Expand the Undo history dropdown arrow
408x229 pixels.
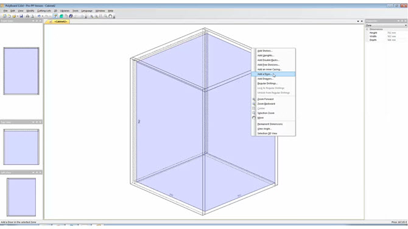(x=43, y=16)
